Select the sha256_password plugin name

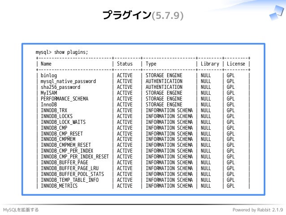point(61,87)
